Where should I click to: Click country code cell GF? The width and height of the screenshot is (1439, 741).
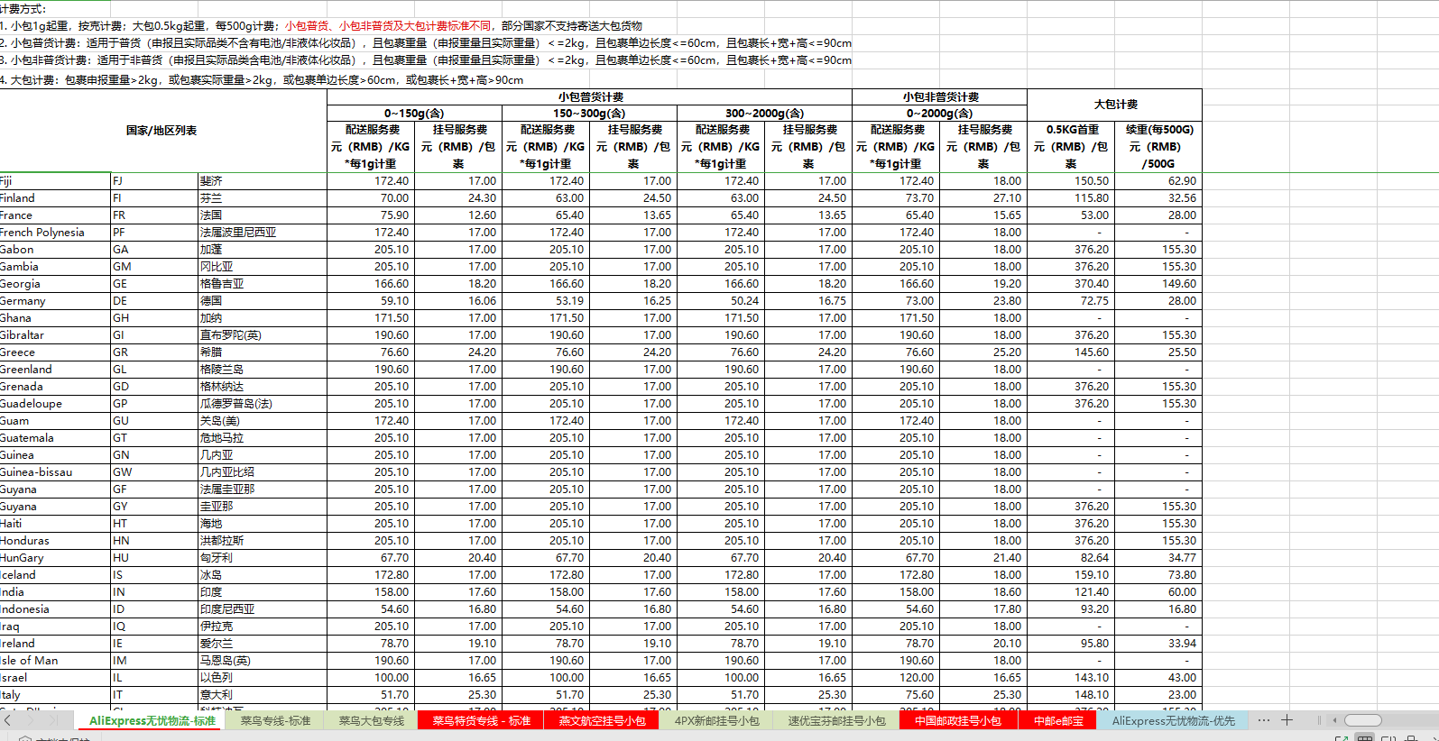point(154,489)
